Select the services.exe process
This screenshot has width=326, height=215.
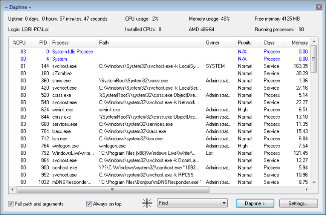(159, 124)
